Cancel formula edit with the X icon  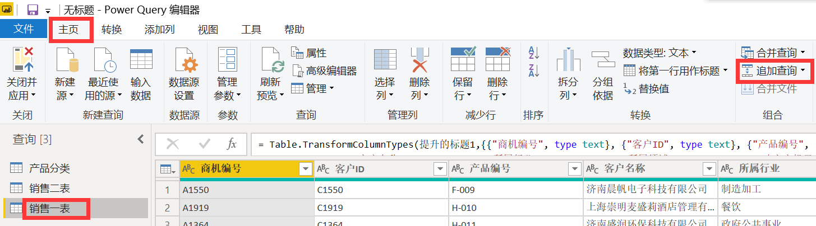pos(173,144)
